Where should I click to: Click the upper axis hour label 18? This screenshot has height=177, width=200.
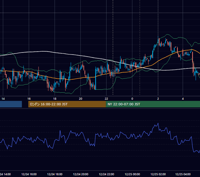tap(55, 99)
